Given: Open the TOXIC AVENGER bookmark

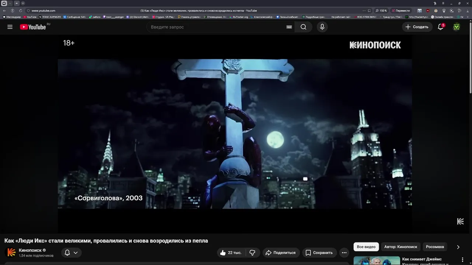Looking at the screenshot, I should point(50,17).
